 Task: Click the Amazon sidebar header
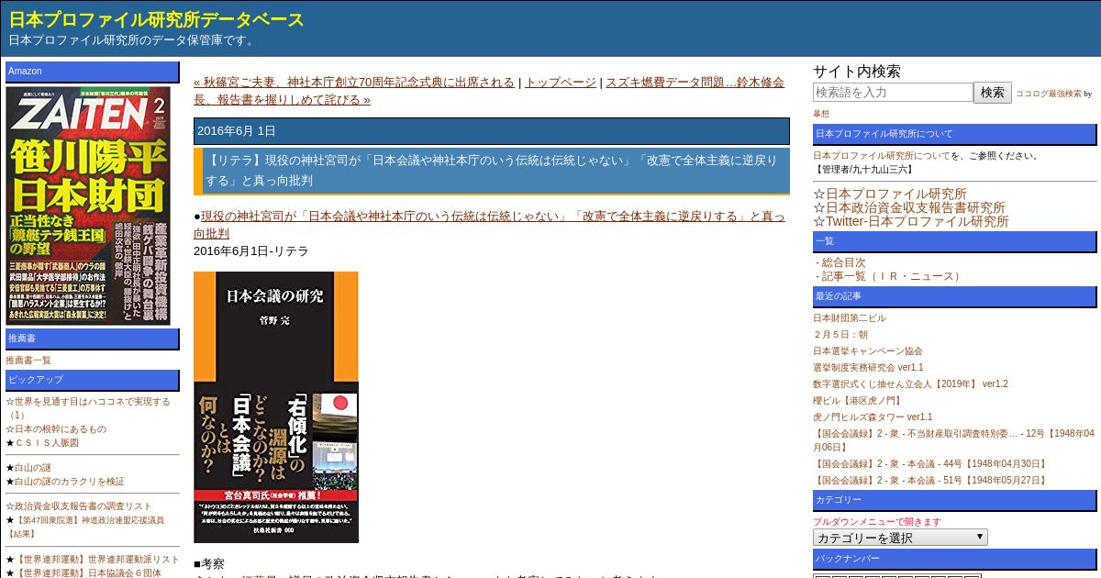[x=93, y=72]
